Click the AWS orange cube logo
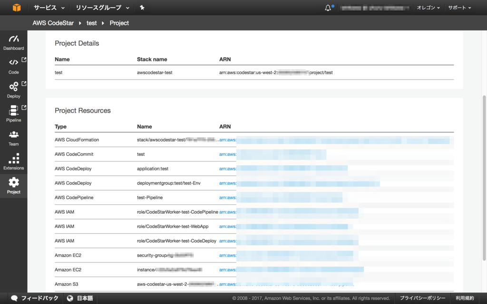487x304 pixels. pyautogui.click(x=17, y=8)
